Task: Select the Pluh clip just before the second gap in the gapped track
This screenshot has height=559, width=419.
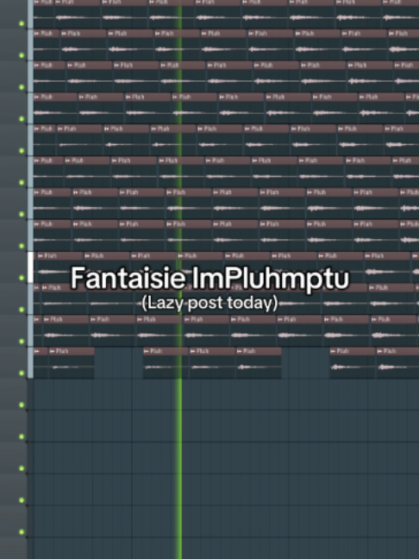Action: [259, 362]
